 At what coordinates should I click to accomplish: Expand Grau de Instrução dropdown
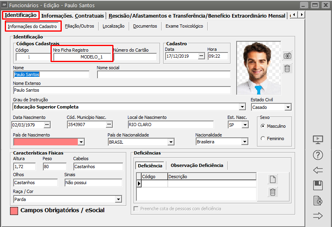243,107
